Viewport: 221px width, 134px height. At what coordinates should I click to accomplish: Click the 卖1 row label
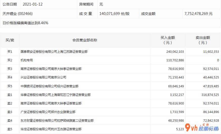[x=10, y=95]
